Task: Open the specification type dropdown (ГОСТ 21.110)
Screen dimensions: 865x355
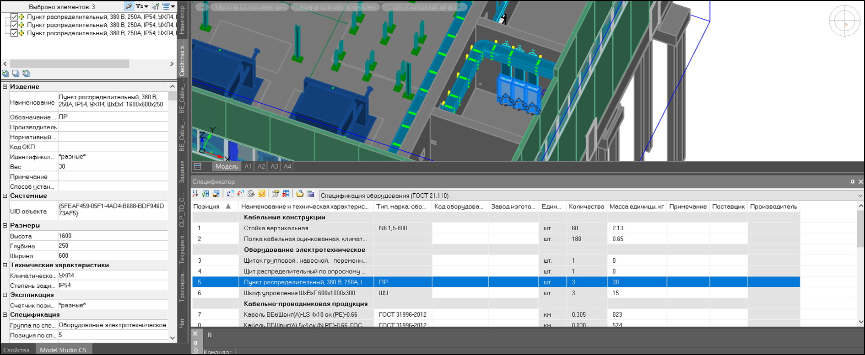Action: point(860,196)
